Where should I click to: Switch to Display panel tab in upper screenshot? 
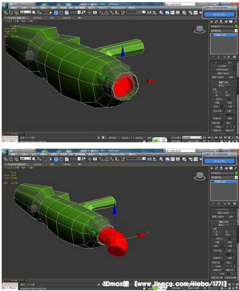click(x=231, y=22)
